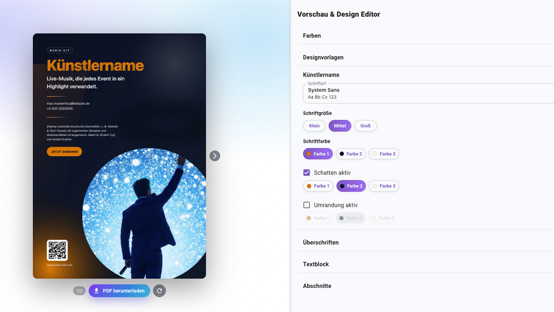
Task: Choose Farbe 1 for shadow color
Action: click(318, 186)
